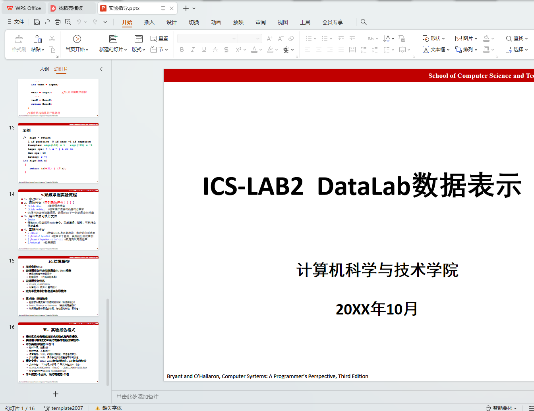
Task: Click the New Slide (新建幻灯片) icon
Action: (113, 39)
